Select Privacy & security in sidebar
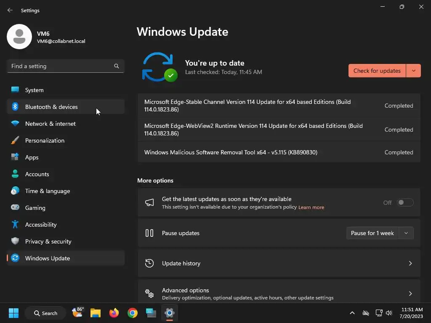This screenshot has height=323, width=431. click(66, 241)
